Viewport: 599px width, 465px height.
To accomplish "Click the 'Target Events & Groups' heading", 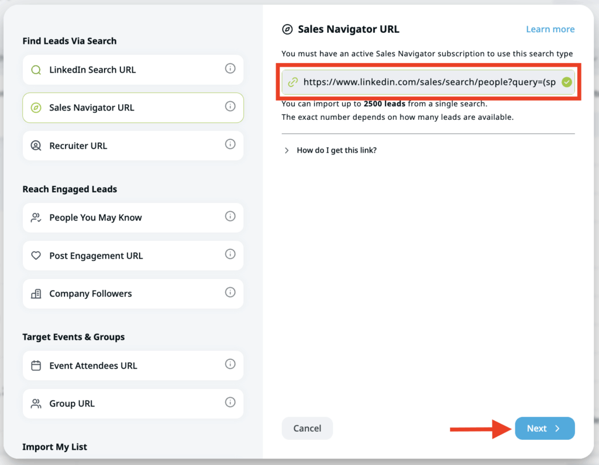I will (73, 337).
